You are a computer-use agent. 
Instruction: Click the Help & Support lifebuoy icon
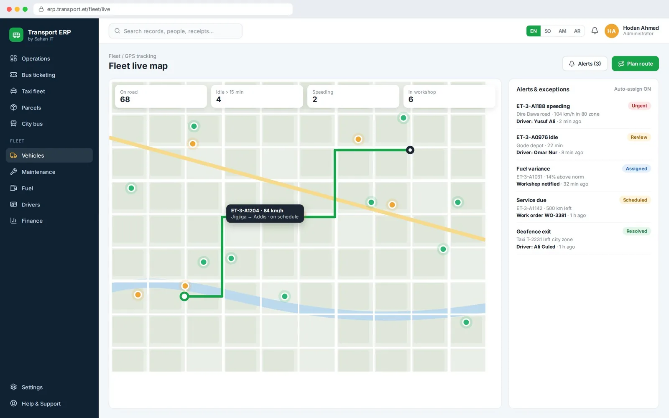(x=14, y=403)
